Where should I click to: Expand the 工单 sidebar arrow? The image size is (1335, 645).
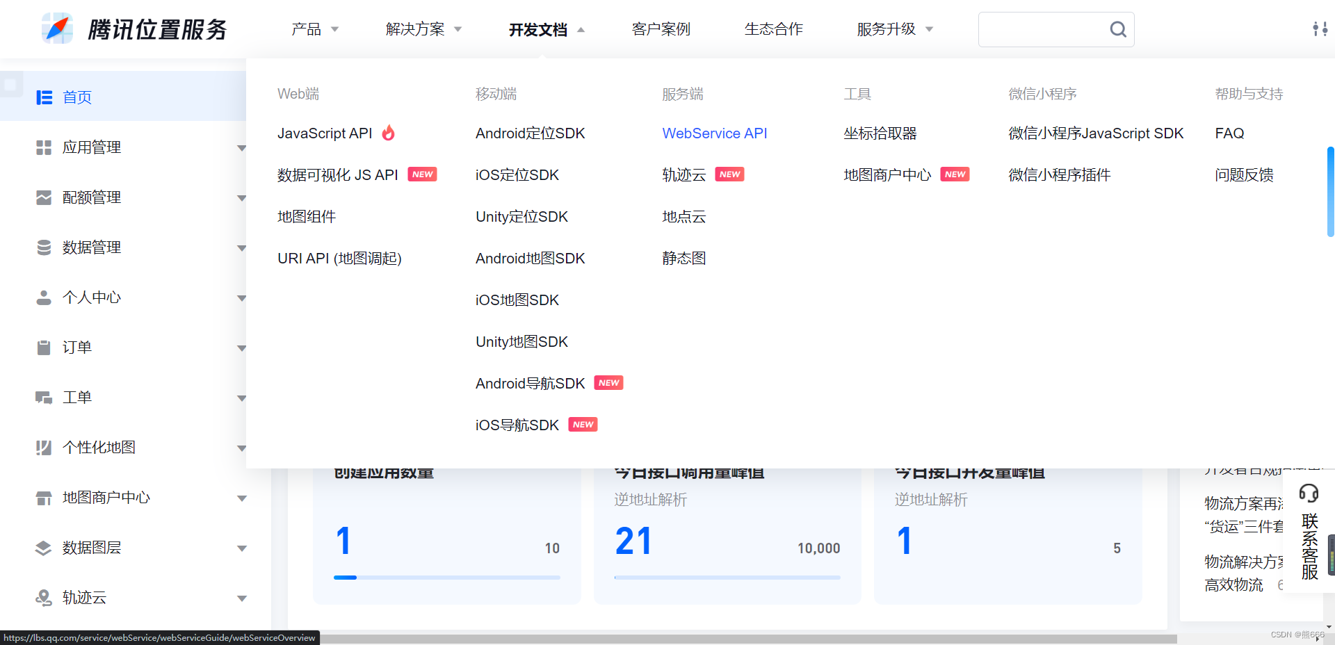pyautogui.click(x=242, y=398)
